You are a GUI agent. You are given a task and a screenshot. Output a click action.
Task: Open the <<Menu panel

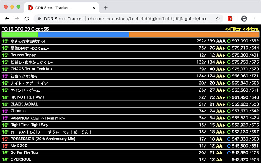click(251, 29)
